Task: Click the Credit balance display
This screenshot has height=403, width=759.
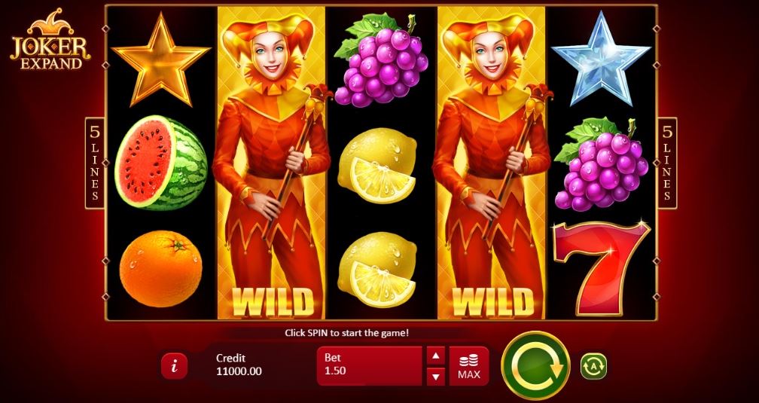Action: pos(239,365)
